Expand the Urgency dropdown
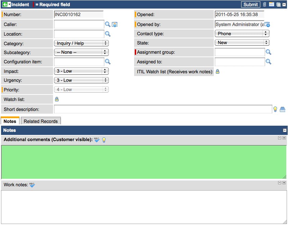Viewport: 288px width, 225px height. coord(81,80)
